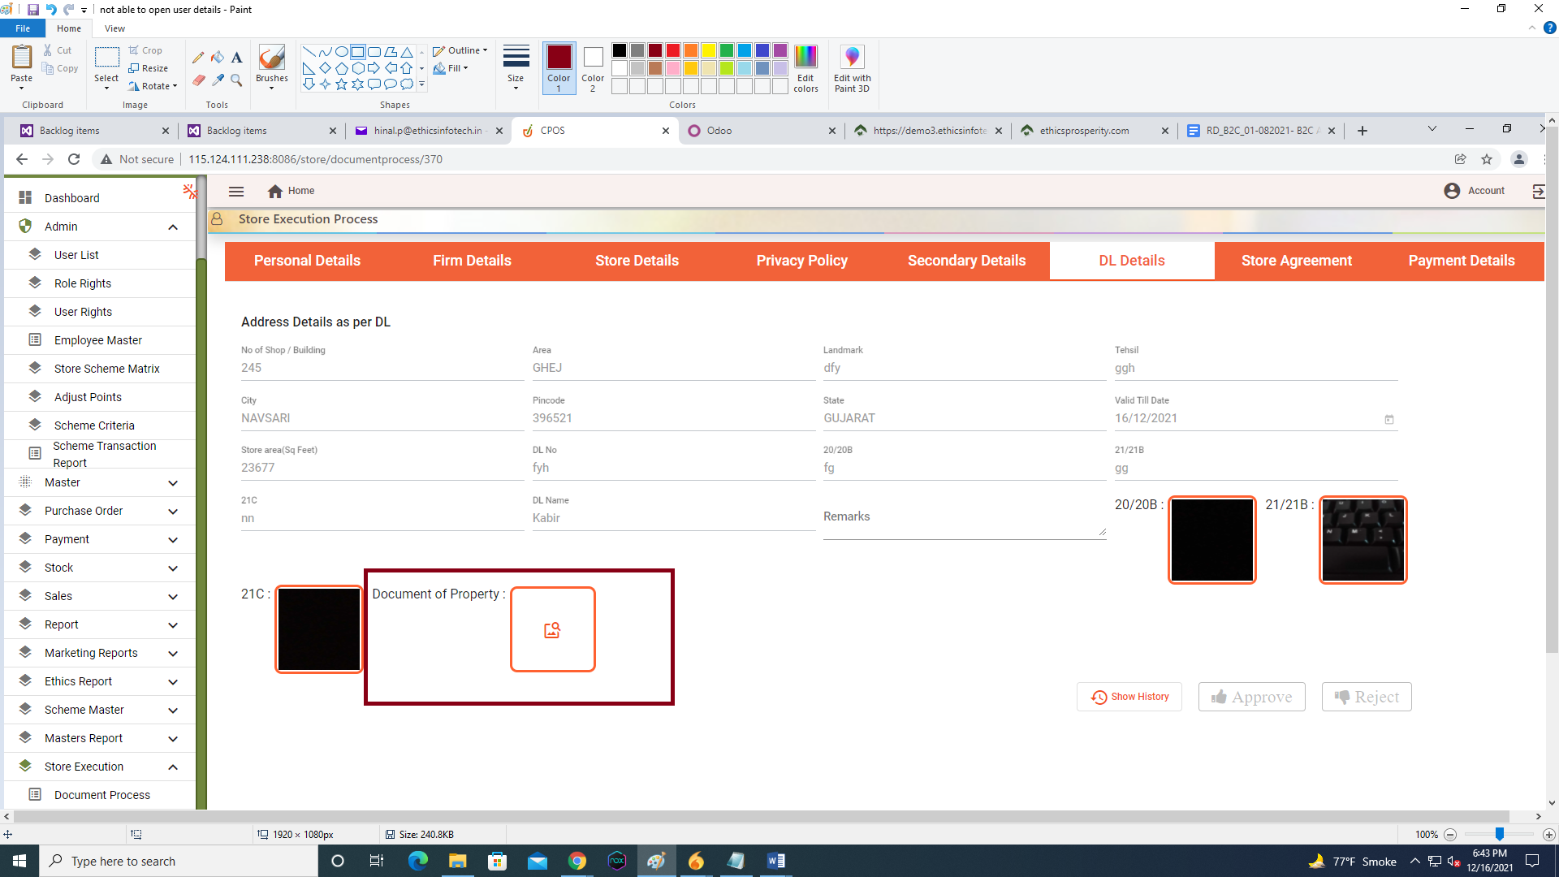Click the Document of Property upload icon
The image size is (1559, 877).
point(552,630)
